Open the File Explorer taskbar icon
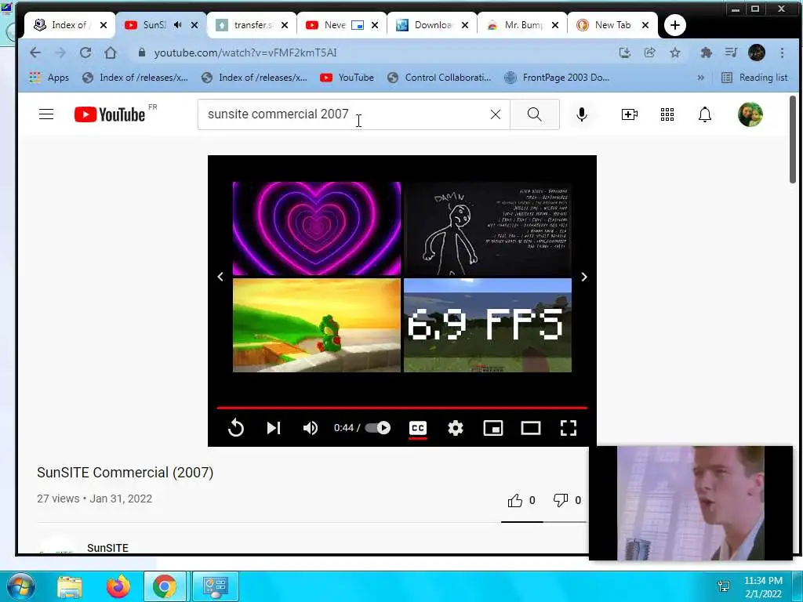The width and height of the screenshot is (803, 602). [x=70, y=587]
